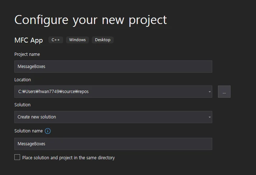Screen dimensions: 256x175
Task: Enable Place solution and project in same directory
Action: [x=17, y=157]
